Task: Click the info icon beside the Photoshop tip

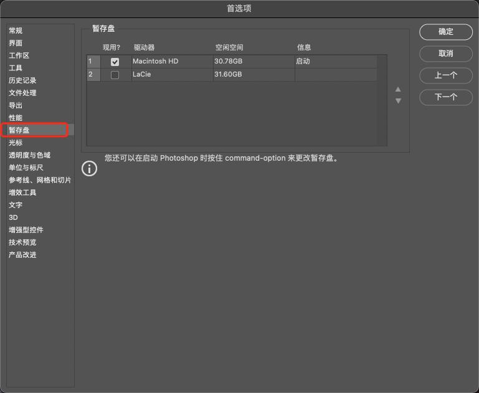Action: coord(90,168)
